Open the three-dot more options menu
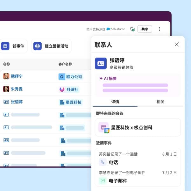 tap(159, 29)
